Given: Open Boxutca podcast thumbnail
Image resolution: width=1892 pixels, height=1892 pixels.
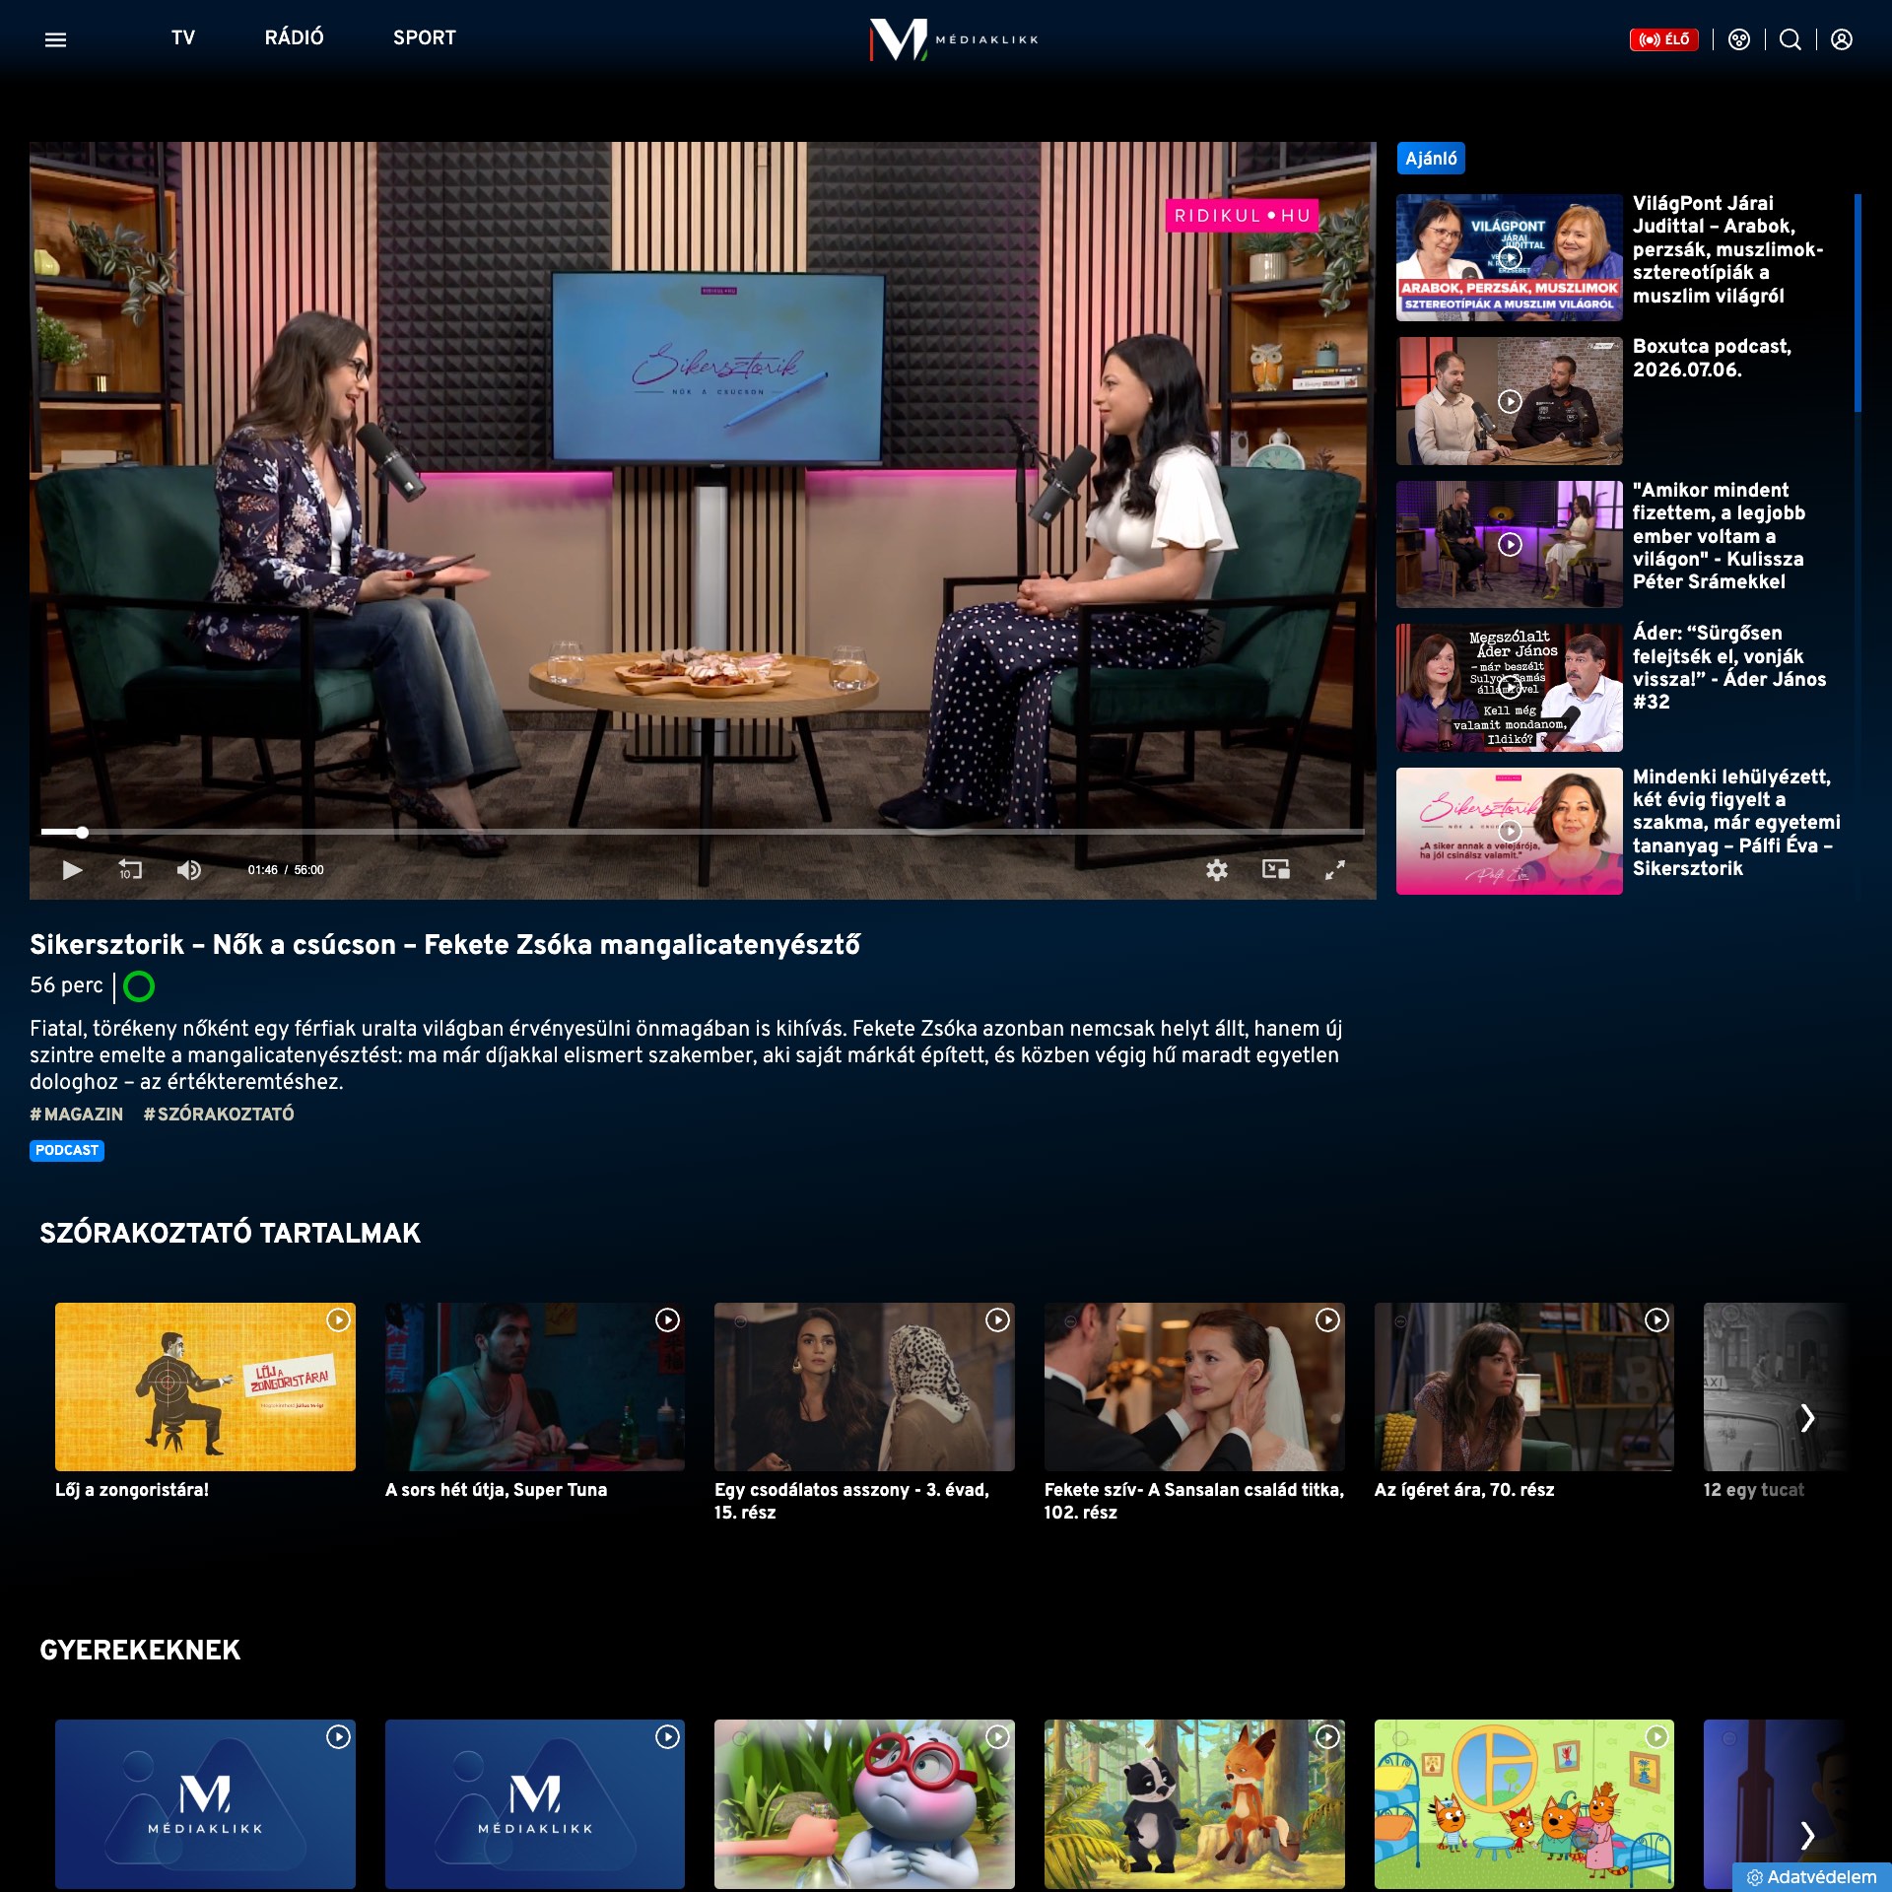Looking at the screenshot, I should (x=1509, y=401).
